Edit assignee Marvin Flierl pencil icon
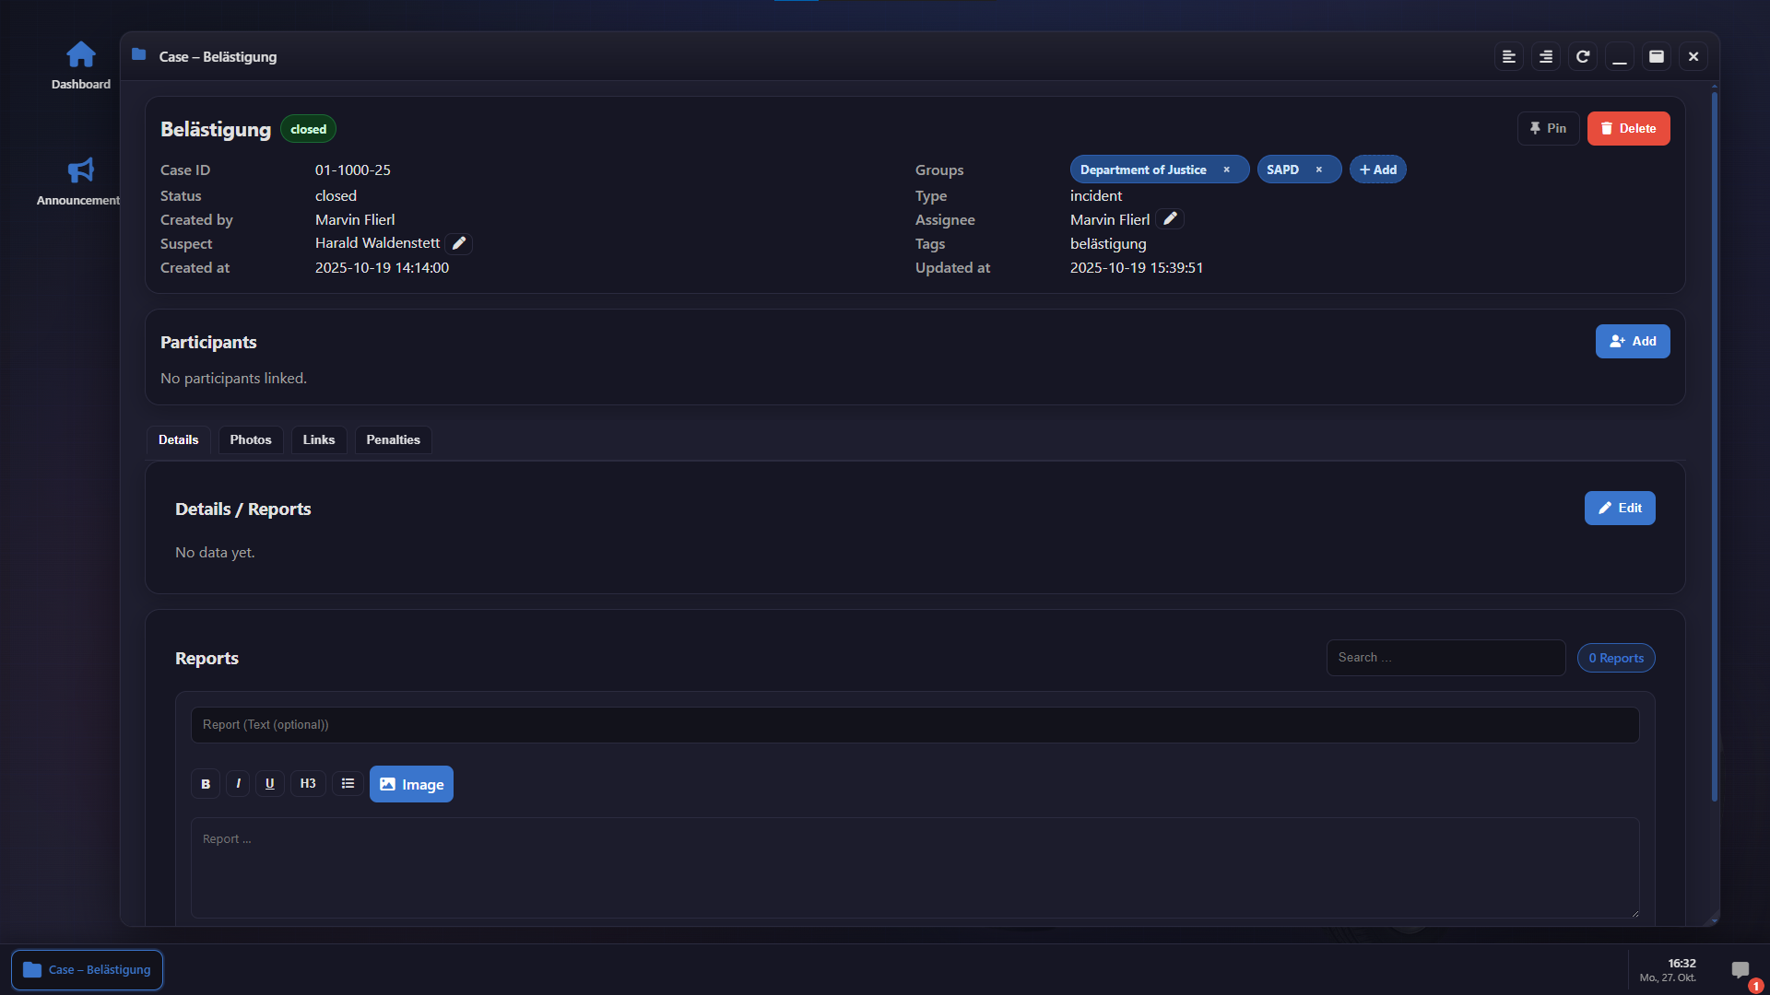Screen dimensions: 1770x995 tap(1170, 219)
